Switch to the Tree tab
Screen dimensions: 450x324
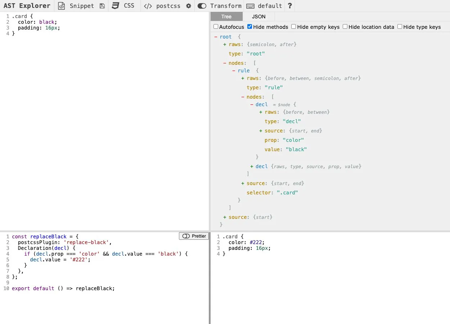(226, 17)
